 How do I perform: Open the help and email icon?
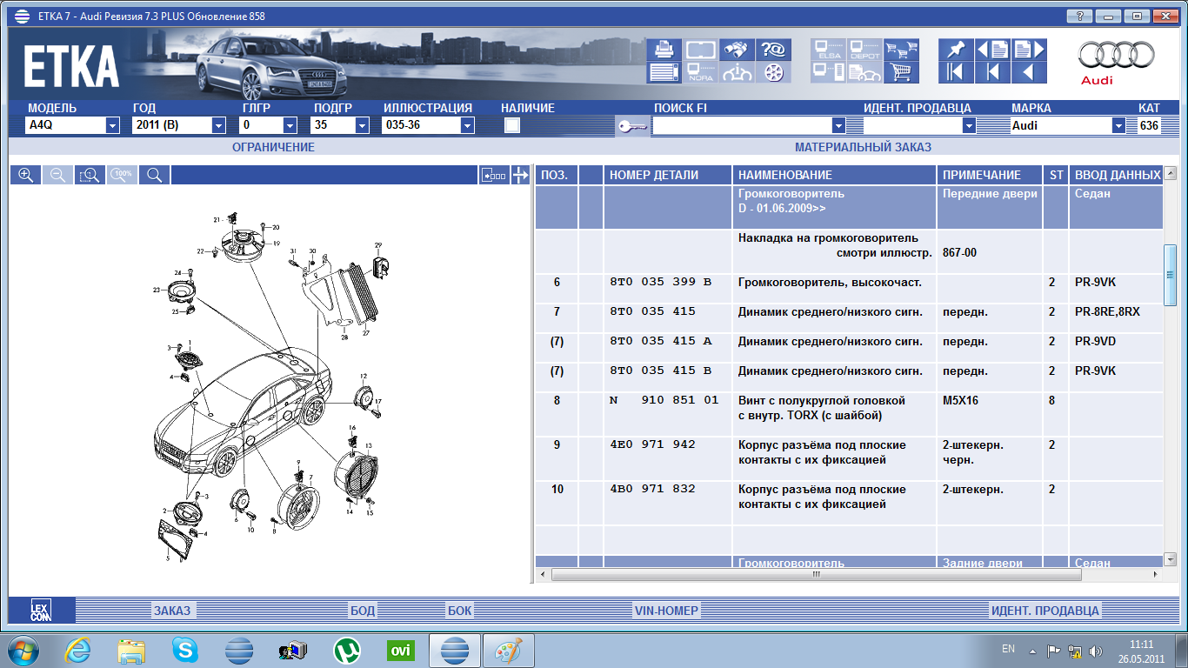click(773, 49)
